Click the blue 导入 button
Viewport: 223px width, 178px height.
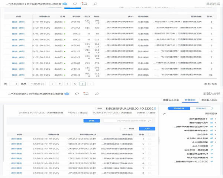click(147, 129)
